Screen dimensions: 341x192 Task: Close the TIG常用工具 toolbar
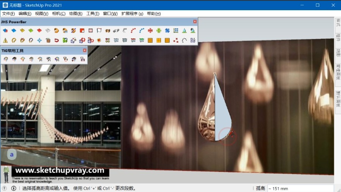pyautogui.click(x=84, y=50)
